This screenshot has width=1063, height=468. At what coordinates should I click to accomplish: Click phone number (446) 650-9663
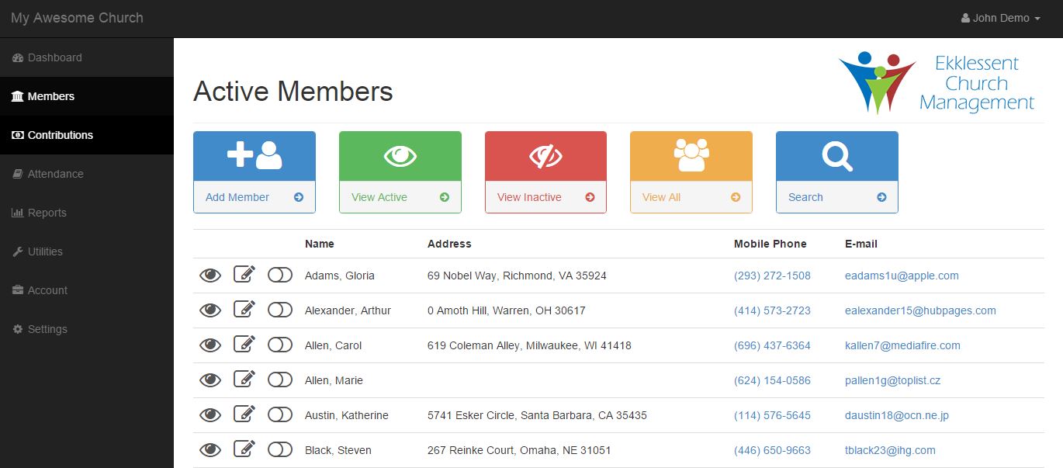[772, 450]
